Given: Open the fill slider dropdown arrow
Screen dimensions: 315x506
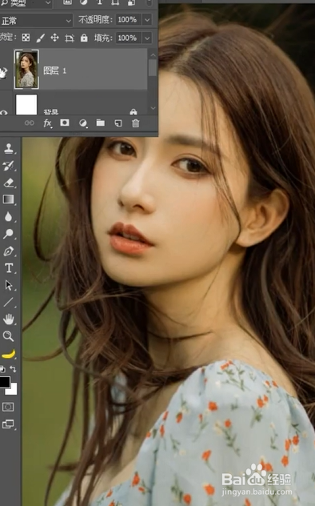Looking at the screenshot, I should 147,38.
